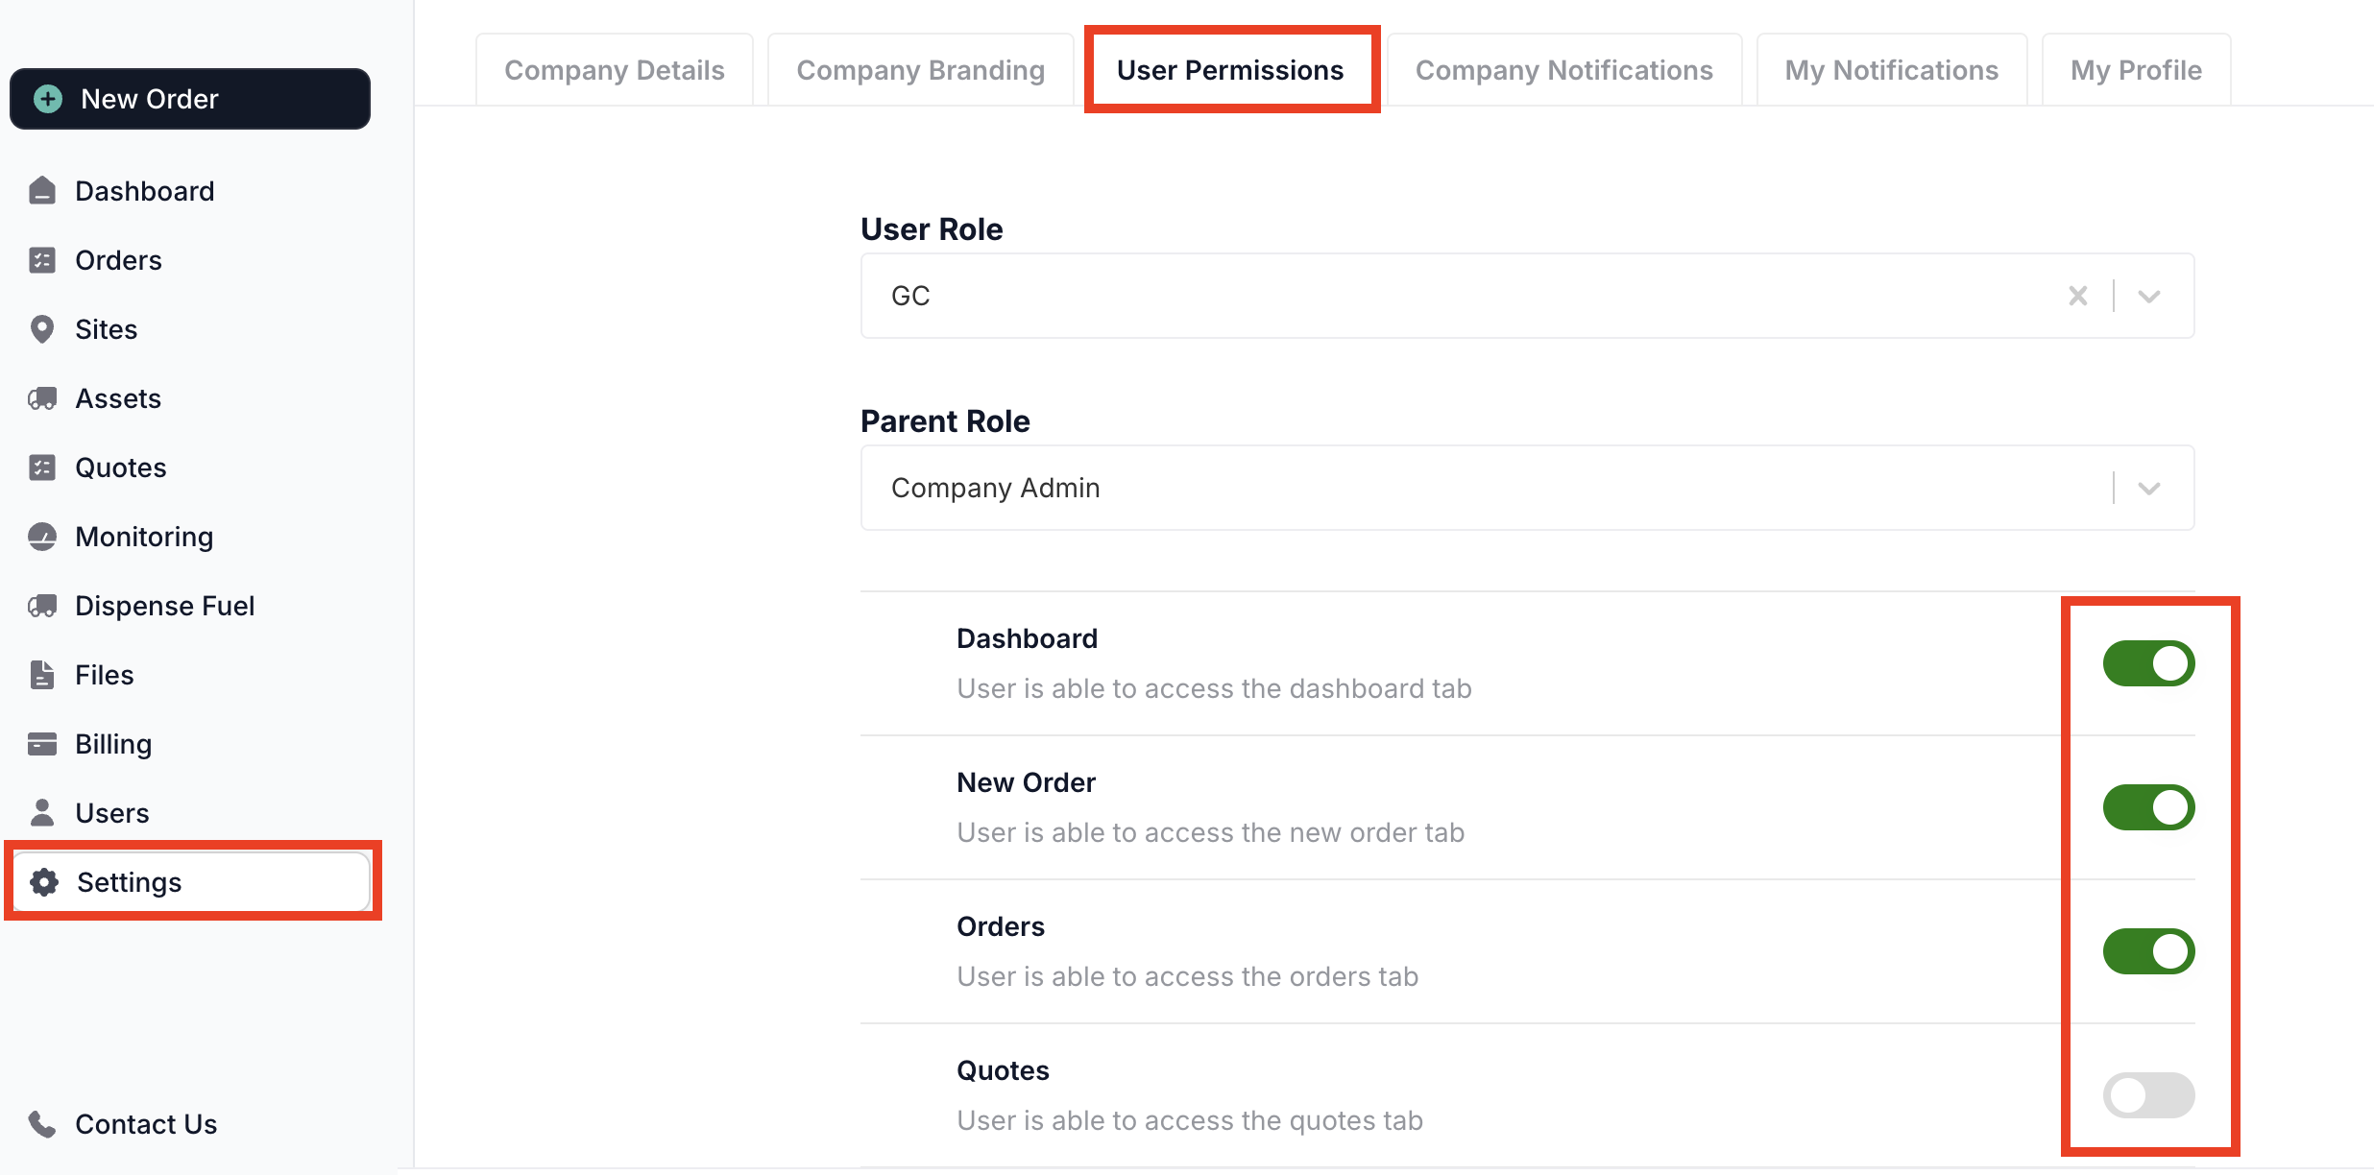Click the Assets truck icon

pyautogui.click(x=42, y=398)
